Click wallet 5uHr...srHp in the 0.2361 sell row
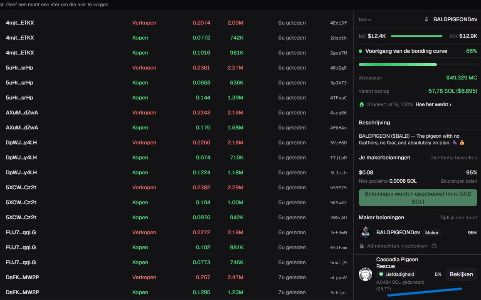Viewport: 481px width, 300px height. (x=19, y=67)
